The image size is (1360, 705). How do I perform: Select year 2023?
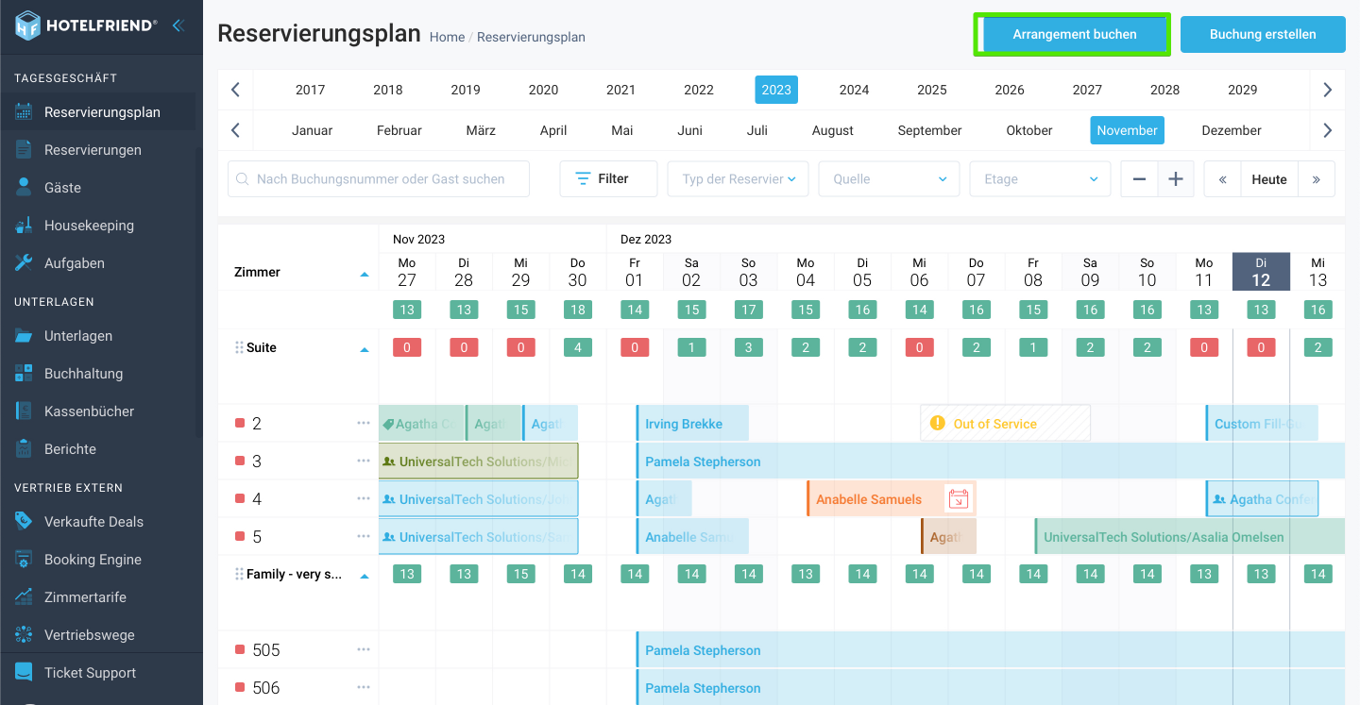(776, 90)
